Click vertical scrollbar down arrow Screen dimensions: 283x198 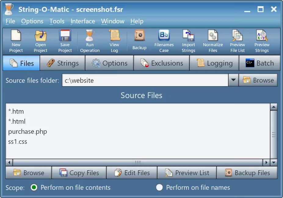[x=274, y=162]
